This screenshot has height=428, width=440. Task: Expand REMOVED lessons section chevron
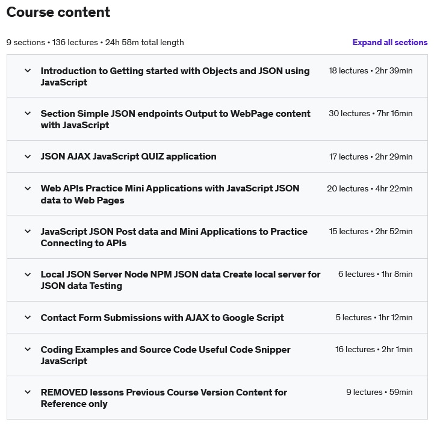pyautogui.click(x=28, y=392)
